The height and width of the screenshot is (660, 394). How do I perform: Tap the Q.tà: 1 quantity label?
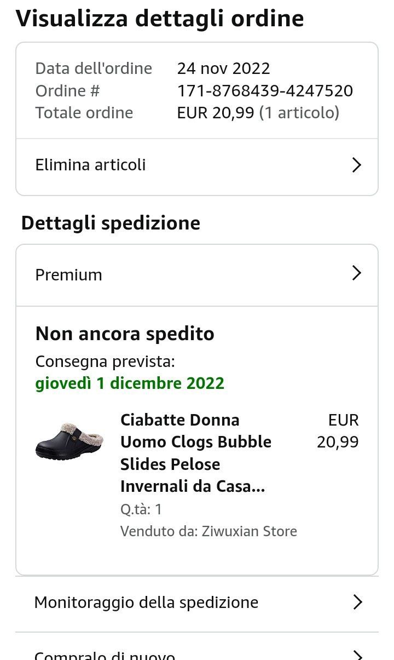pyautogui.click(x=141, y=509)
